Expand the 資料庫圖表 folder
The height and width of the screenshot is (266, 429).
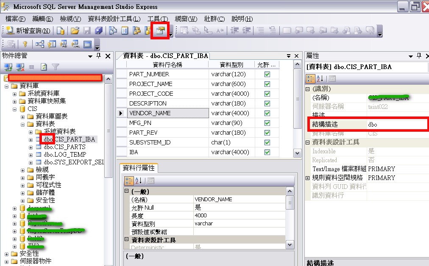(23, 117)
